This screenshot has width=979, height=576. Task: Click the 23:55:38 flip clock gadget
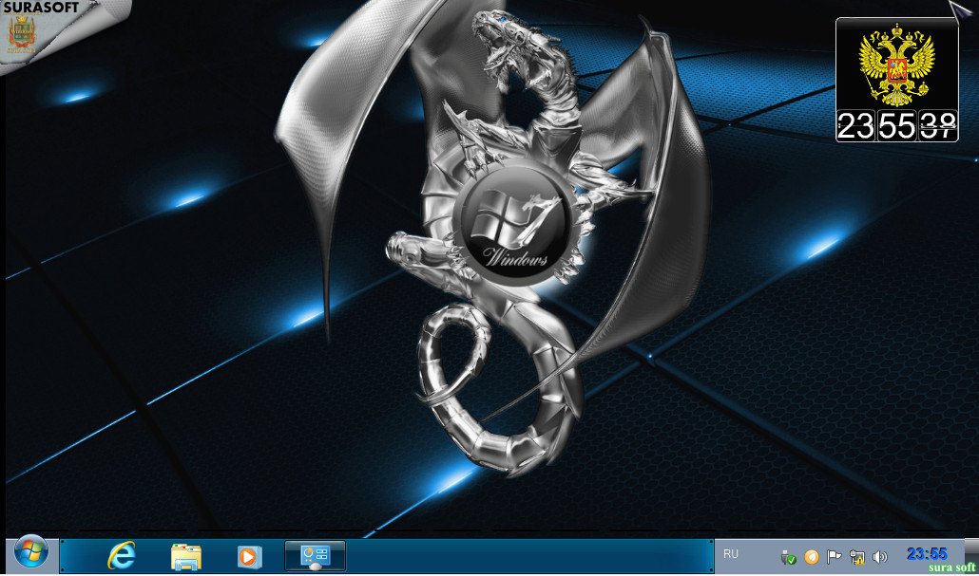click(x=896, y=126)
